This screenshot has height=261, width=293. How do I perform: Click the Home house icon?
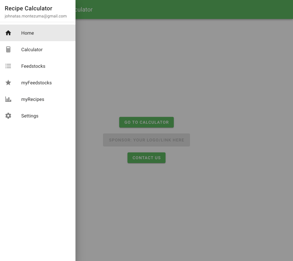point(8,33)
